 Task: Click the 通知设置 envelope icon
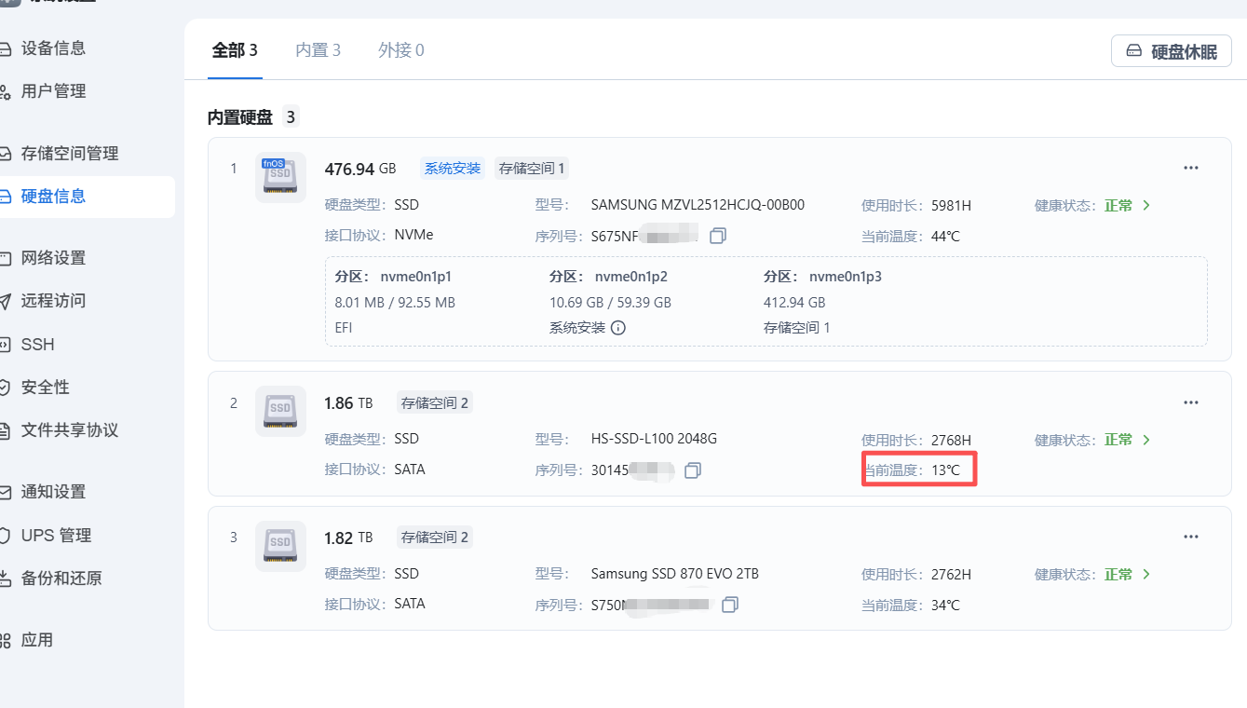point(5,492)
